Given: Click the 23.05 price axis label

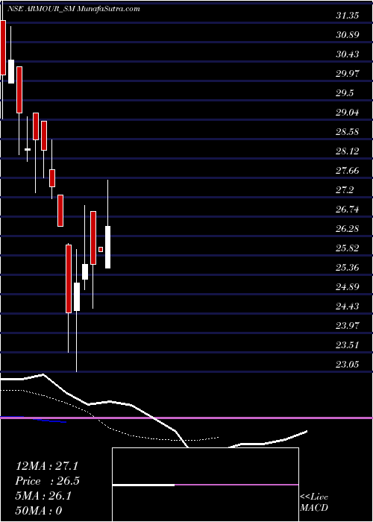Looking at the screenshot, I should point(348,364).
